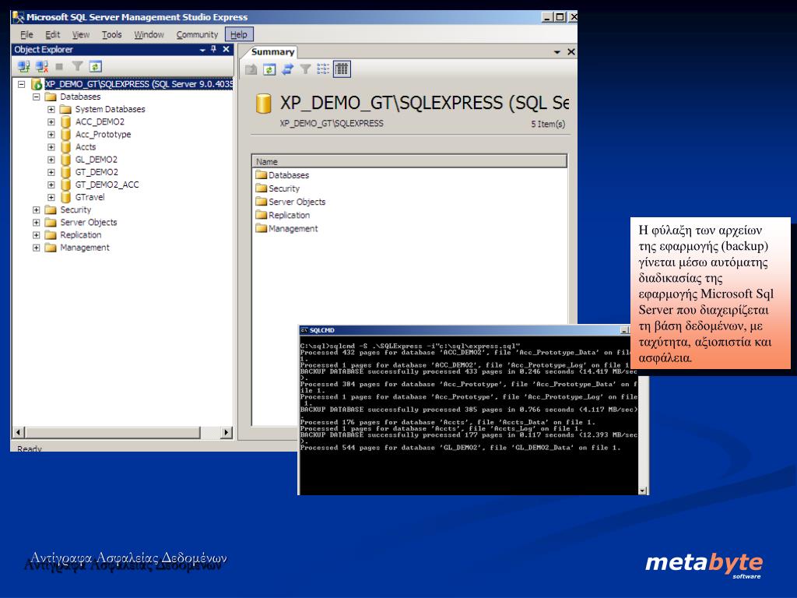Expand the Replication node in the tree
The image size is (797, 598).
click(36, 235)
